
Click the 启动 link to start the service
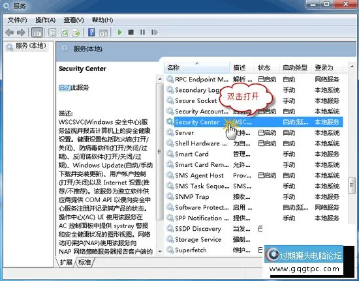pyautogui.click(x=65, y=87)
